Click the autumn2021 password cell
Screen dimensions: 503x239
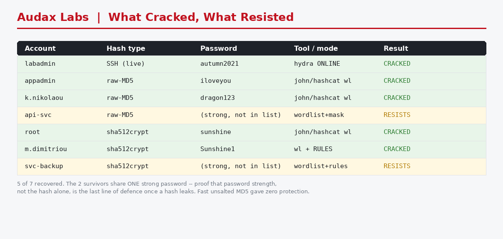220,64
